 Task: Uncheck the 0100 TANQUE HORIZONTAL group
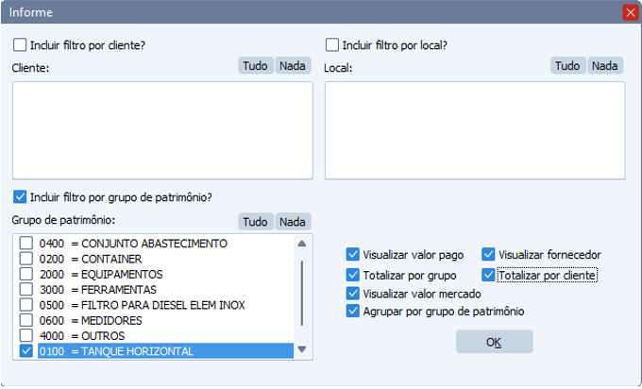26,351
